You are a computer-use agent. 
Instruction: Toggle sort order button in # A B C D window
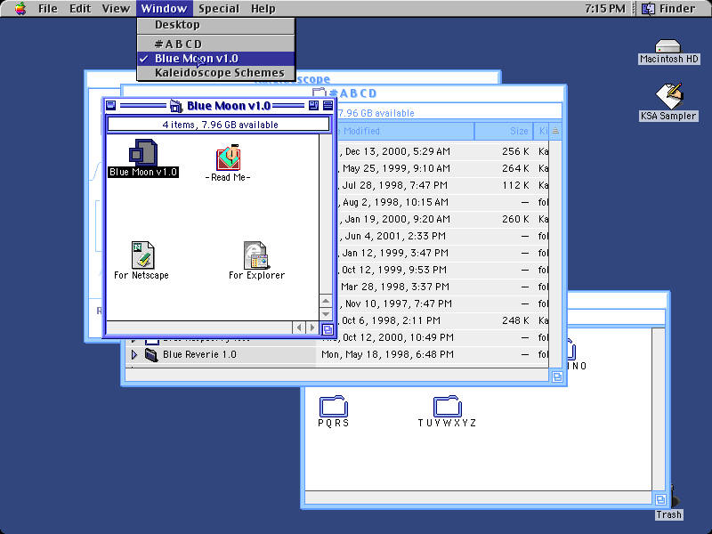click(555, 131)
